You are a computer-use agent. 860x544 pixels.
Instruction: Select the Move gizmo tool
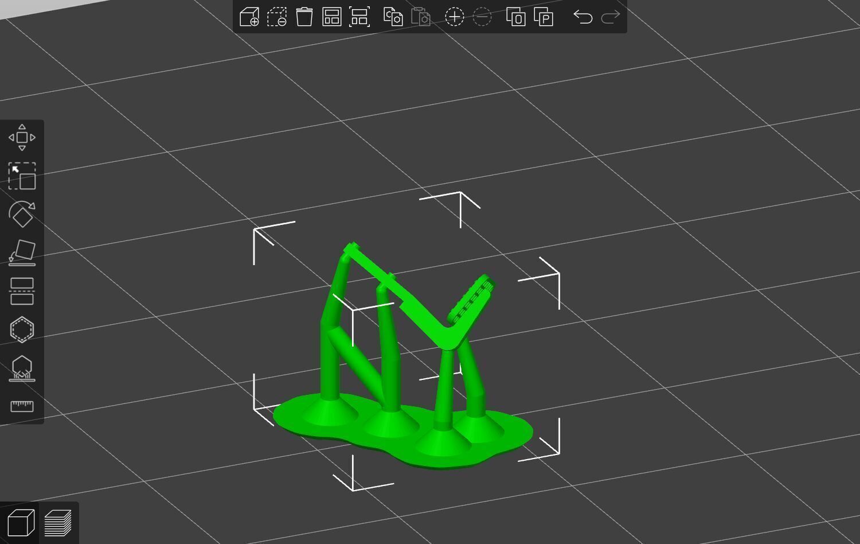(x=22, y=137)
